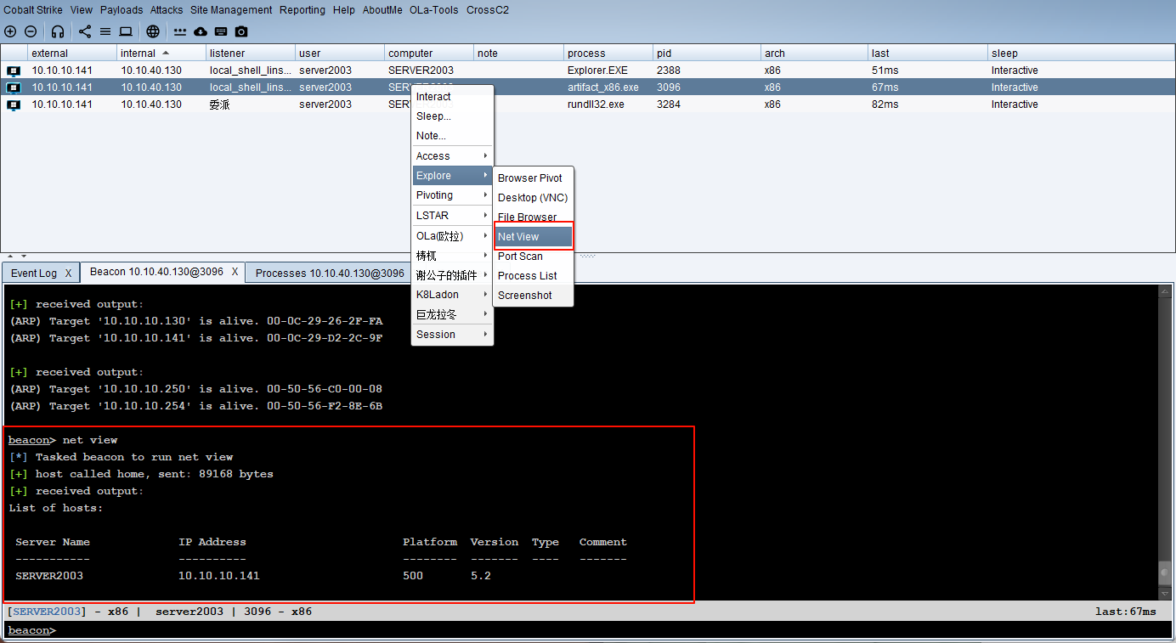Click beacon icon of the artifact_x86.exe session row
The width and height of the screenshot is (1176, 643).
pos(14,87)
